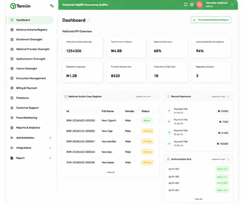Click the Premiums sidebar icon
Screen dimensions: 241x204
tap(12, 98)
